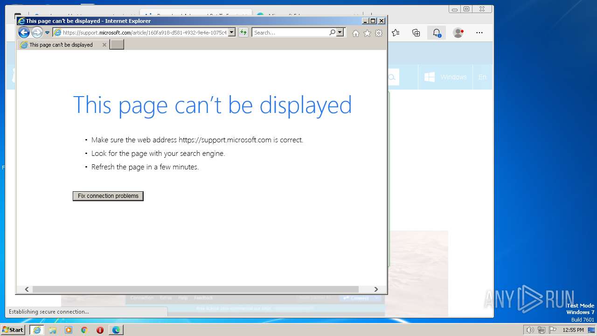The width and height of the screenshot is (597, 336).
Task: Click the Internet Explorer forward arrow
Action: [37, 32]
